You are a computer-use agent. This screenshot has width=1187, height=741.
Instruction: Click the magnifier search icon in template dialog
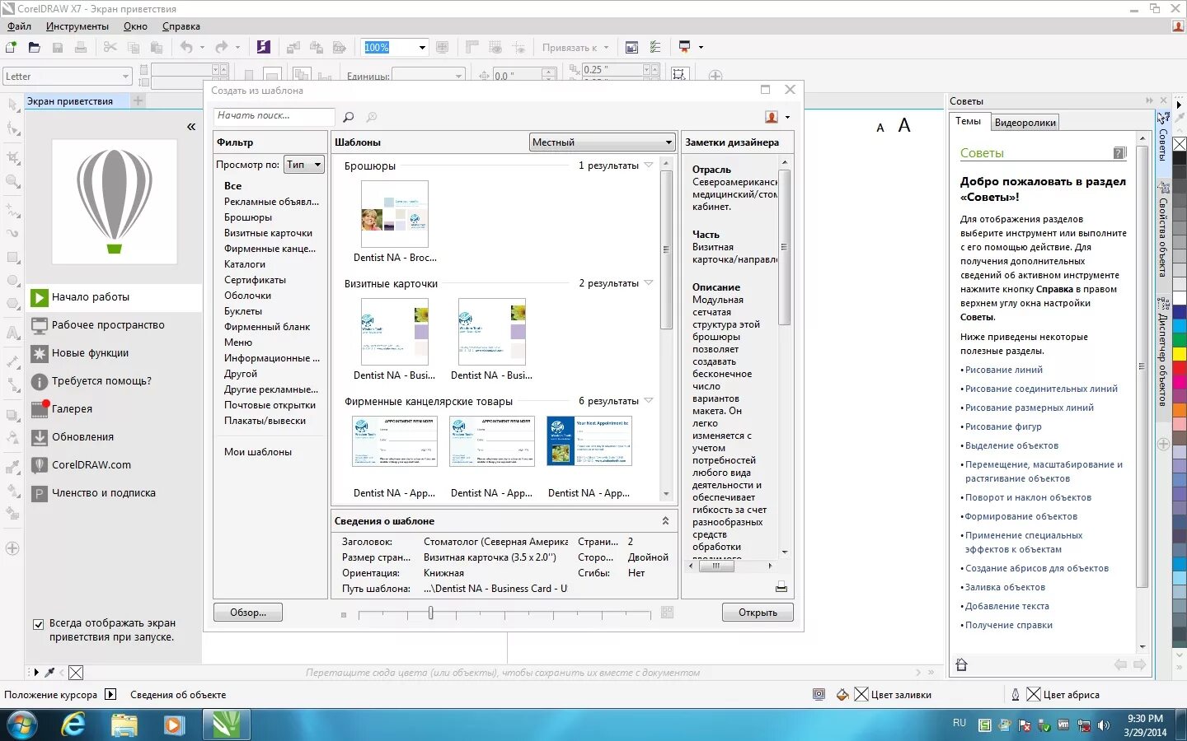pos(349,117)
